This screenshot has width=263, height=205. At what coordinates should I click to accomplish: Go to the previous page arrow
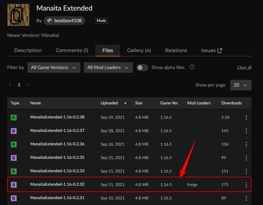coord(10,85)
